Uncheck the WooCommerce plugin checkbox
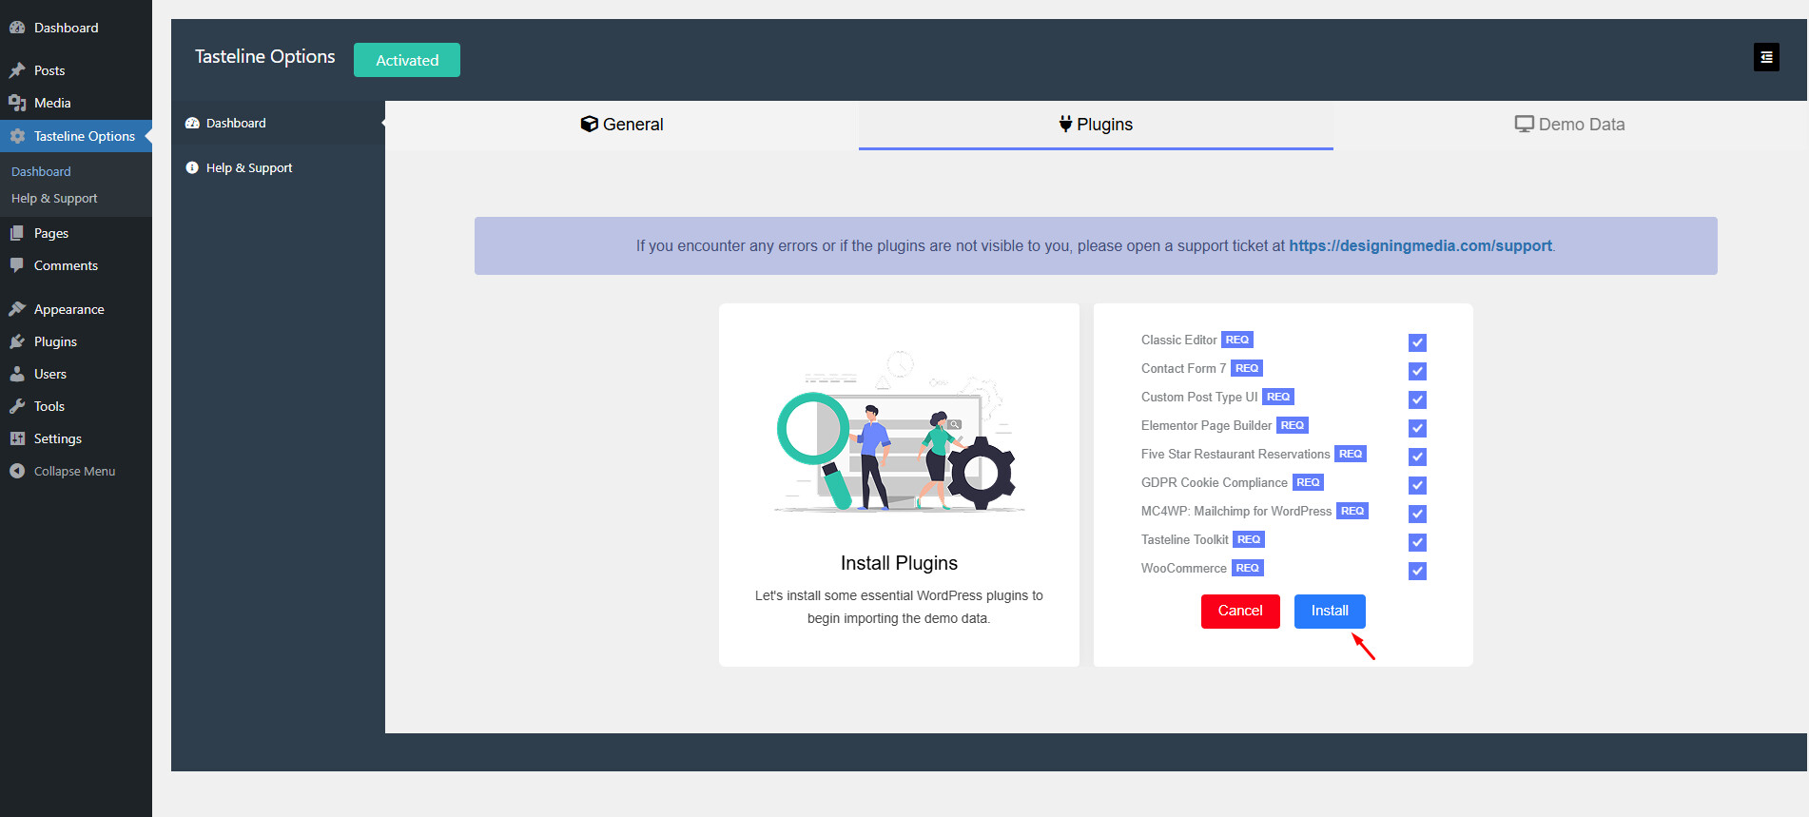 tap(1417, 571)
